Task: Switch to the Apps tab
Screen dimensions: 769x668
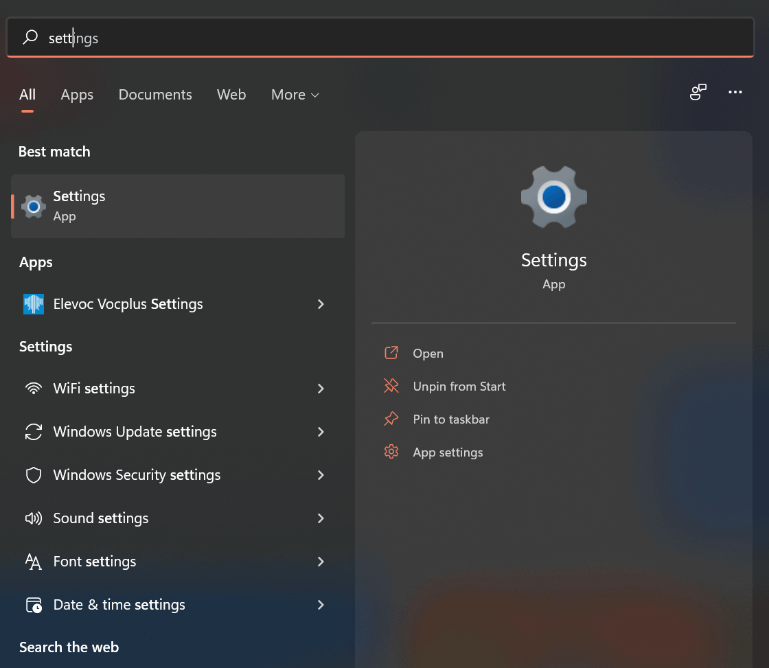Action: click(77, 95)
